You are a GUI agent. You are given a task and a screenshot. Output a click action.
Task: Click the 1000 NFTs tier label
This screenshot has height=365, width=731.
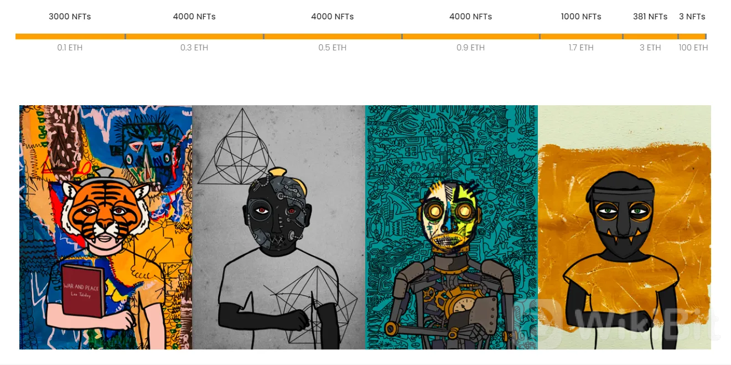pos(581,17)
